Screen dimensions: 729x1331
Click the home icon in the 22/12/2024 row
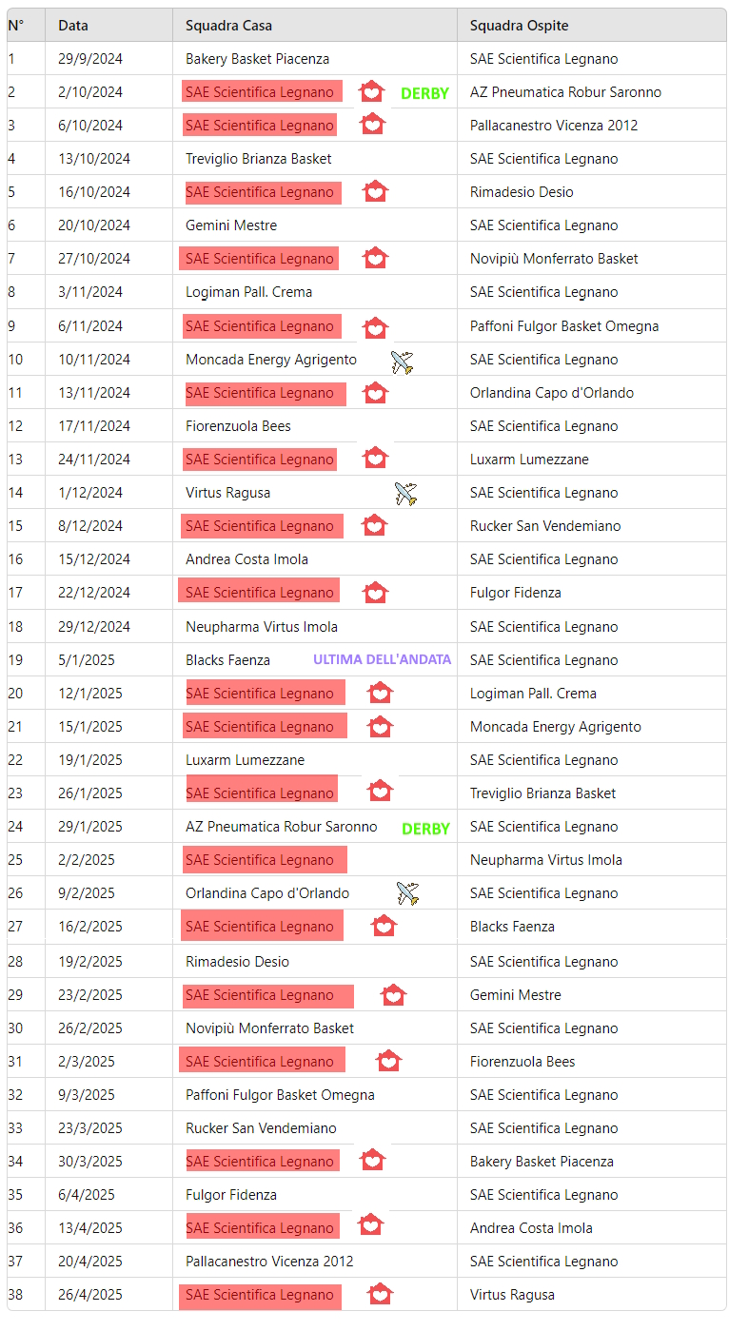click(376, 593)
